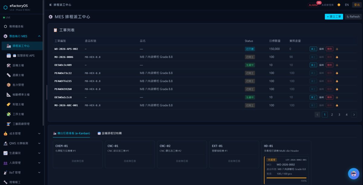This screenshot has width=363, height=185.
Task: Open the chatbot assistant icon
Action: 353,174
